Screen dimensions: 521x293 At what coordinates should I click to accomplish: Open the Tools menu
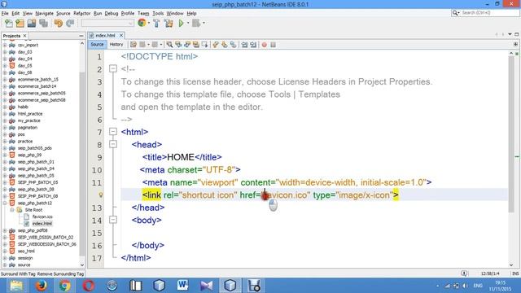point(158,13)
